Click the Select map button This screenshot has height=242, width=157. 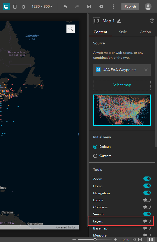pos(122,85)
